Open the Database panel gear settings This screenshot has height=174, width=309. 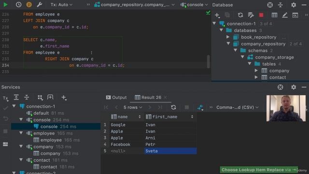point(294,5)
